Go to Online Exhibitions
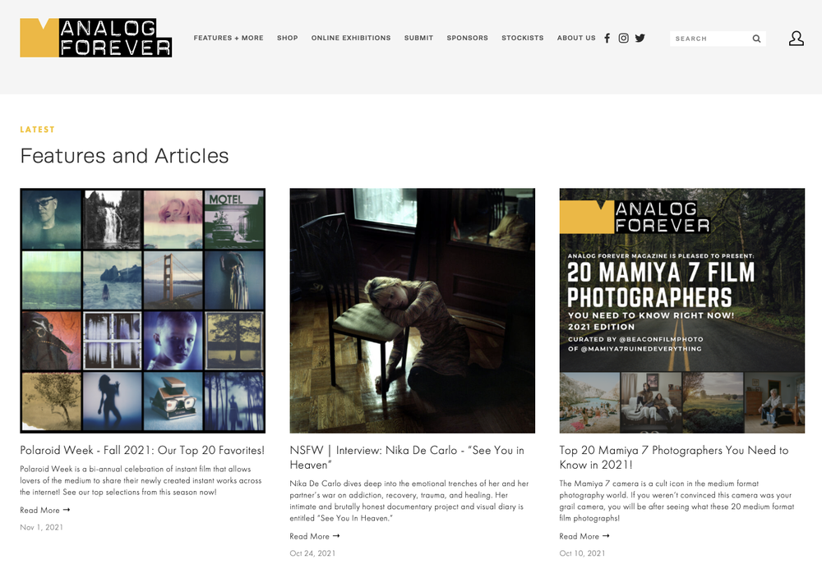The height and width of the screenshot is (564, 822). [351, 39]
